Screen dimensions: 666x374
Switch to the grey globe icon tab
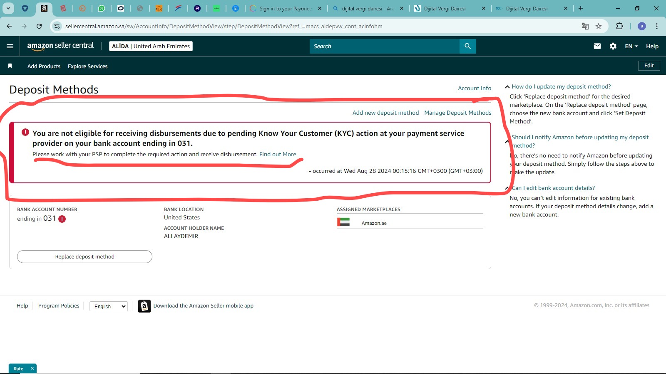pyautogui.click(x=140, y=8)
